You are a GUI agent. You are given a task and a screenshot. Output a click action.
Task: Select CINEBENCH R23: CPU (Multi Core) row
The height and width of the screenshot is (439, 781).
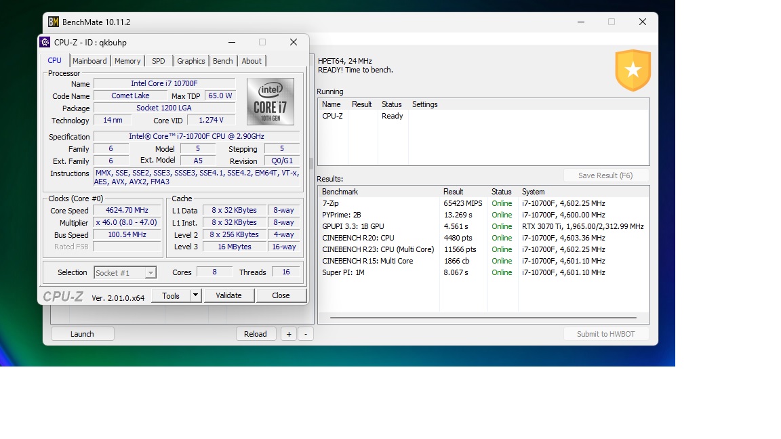(x=483, y=249)
